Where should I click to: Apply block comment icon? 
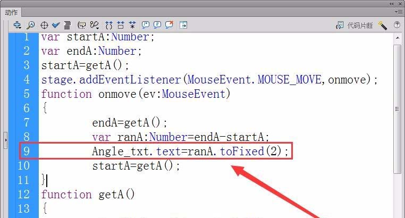(x=146, y=25)
